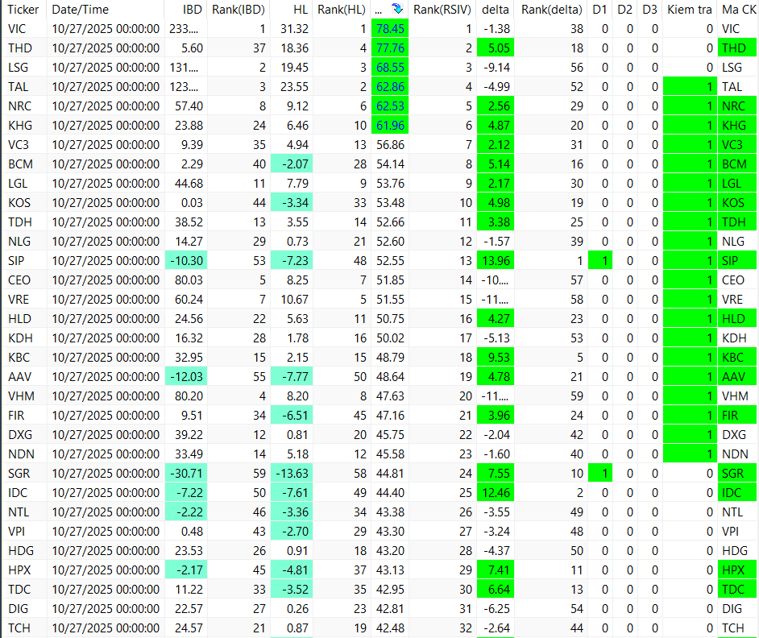Click the delta value -9.14

click(x=496, y=68)
